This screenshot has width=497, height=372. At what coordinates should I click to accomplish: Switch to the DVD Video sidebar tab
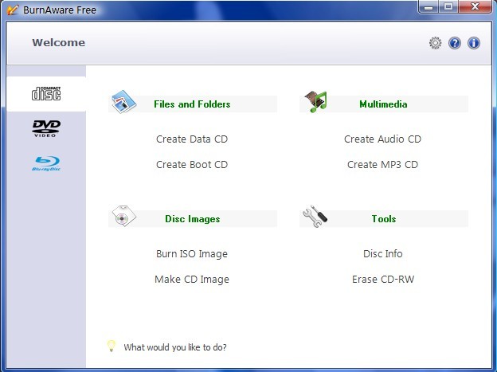pos(46,128)
